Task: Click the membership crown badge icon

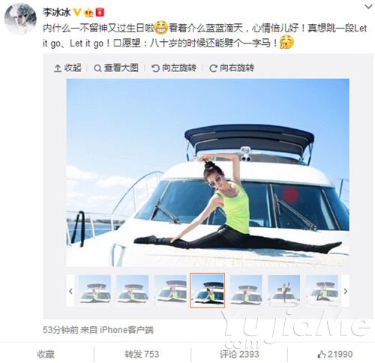Action: pos(89,12)
